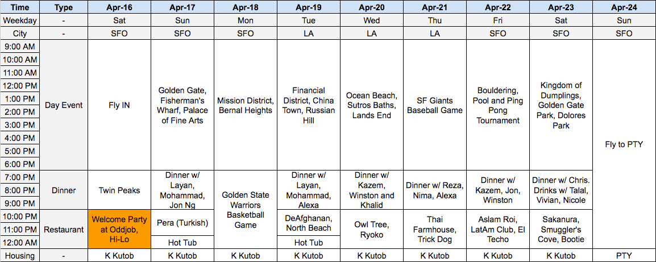Select the Golden State Warriors Basketball Game cell
Viewport: 656px width, 262px height.
click(246, 210)
